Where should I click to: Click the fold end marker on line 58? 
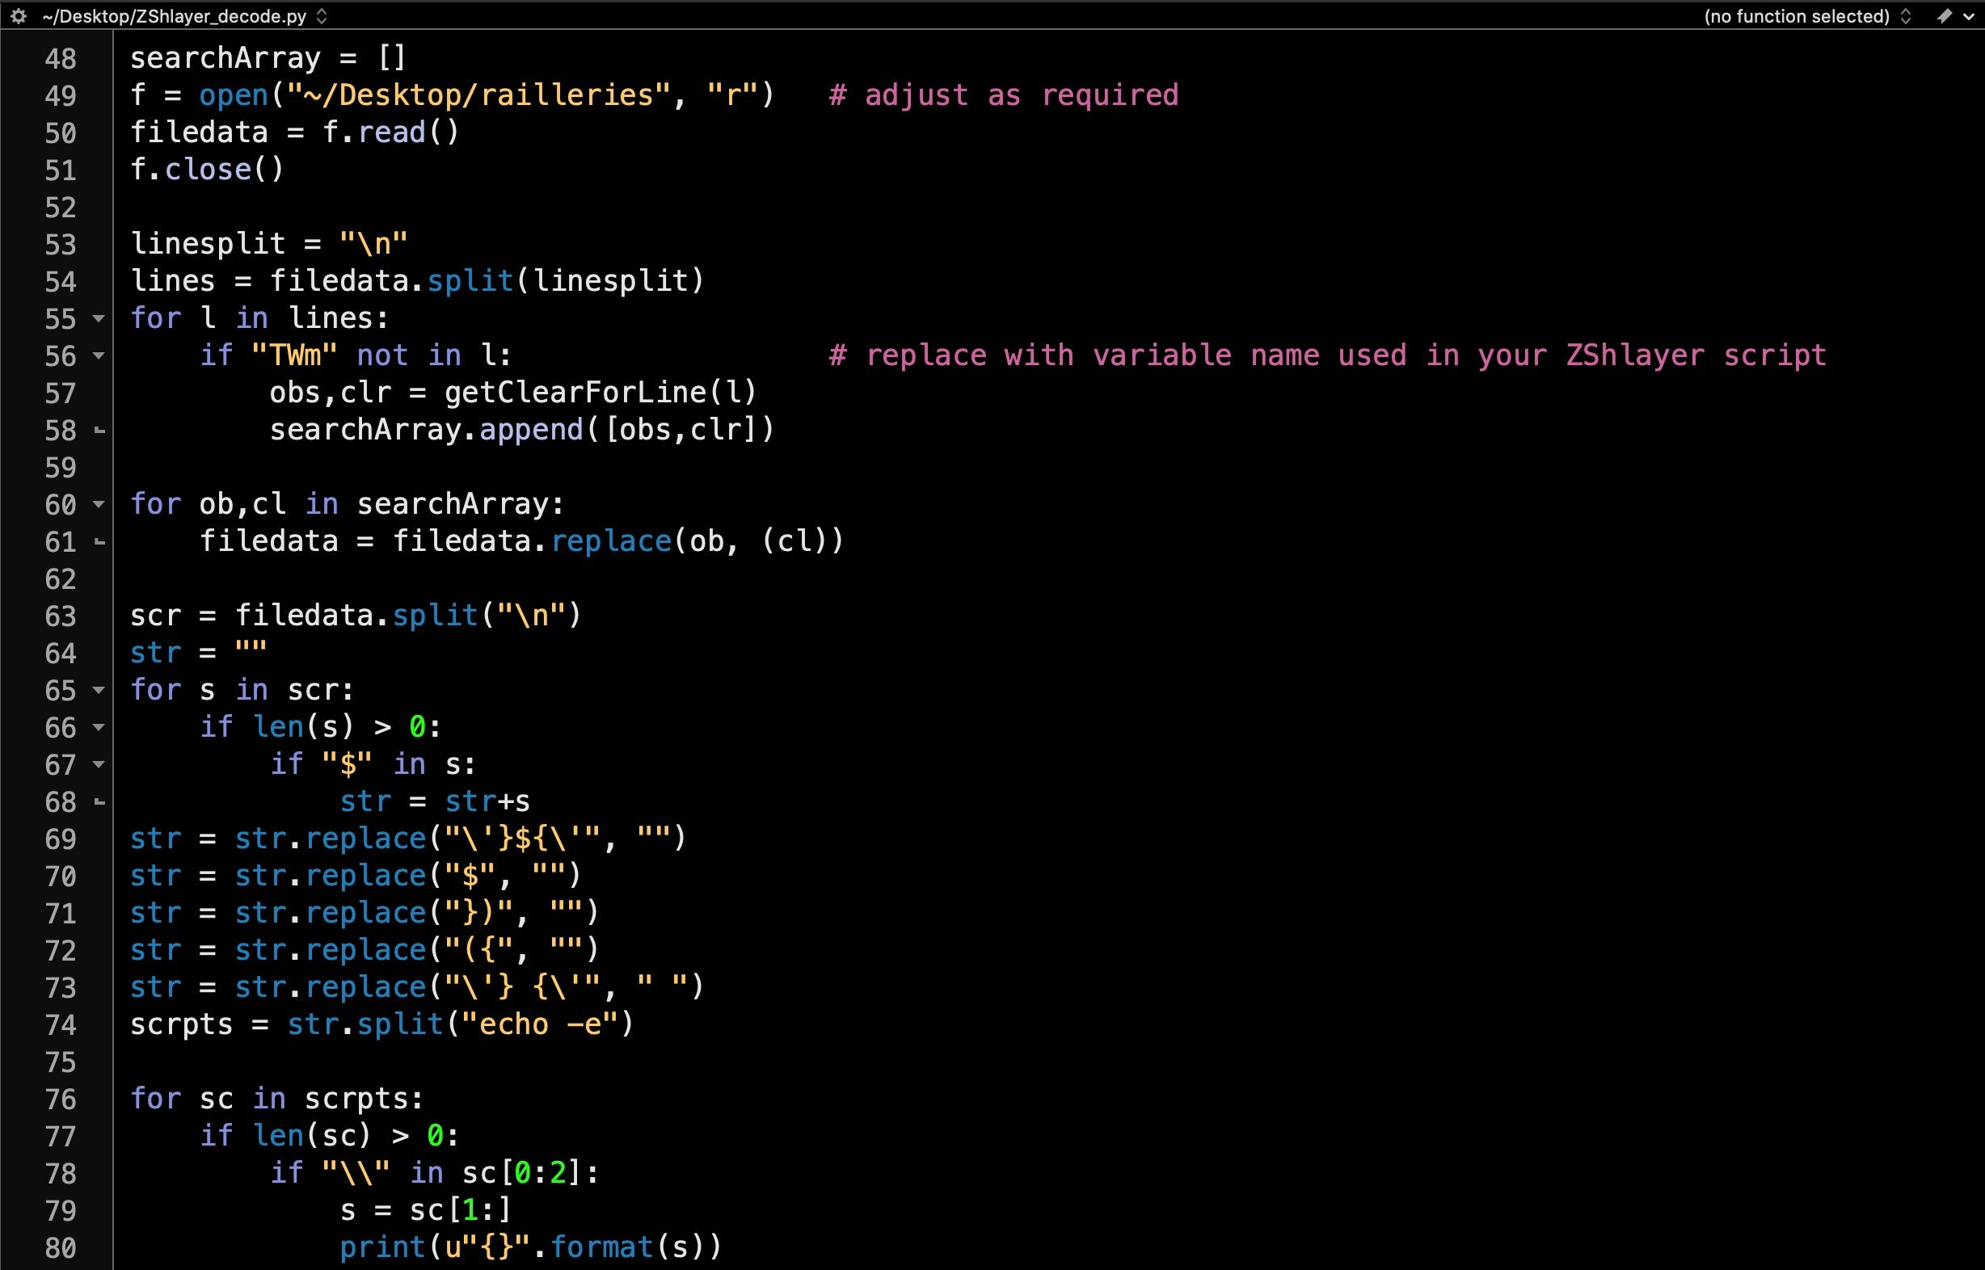pos(99,431)
